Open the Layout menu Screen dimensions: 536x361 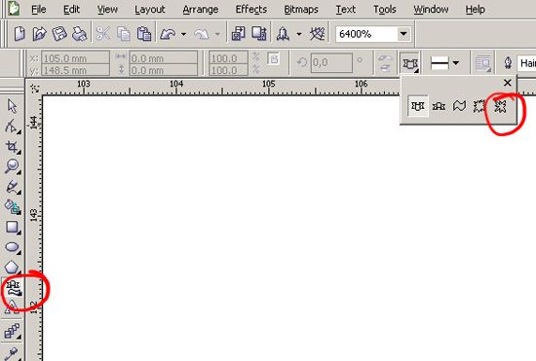[x=150, y=10]
